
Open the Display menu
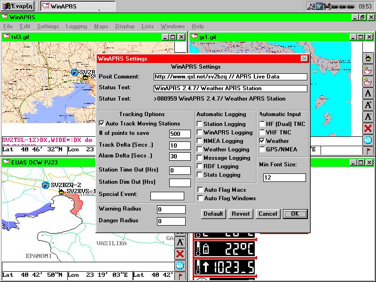125,26
